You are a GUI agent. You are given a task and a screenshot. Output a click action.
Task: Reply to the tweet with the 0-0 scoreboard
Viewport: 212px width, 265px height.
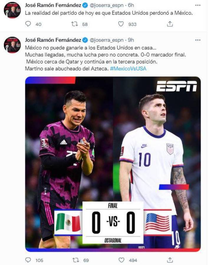pos(28,260)
